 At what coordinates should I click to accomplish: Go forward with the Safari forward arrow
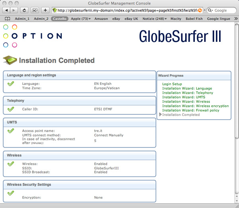(14, 10)
